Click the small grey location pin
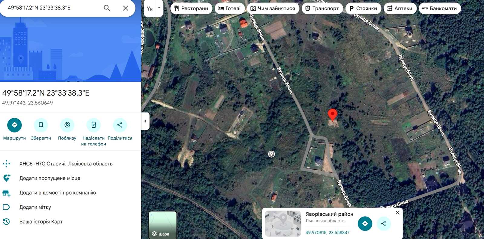This screenshot has height=239, width=484. point(272,154)
